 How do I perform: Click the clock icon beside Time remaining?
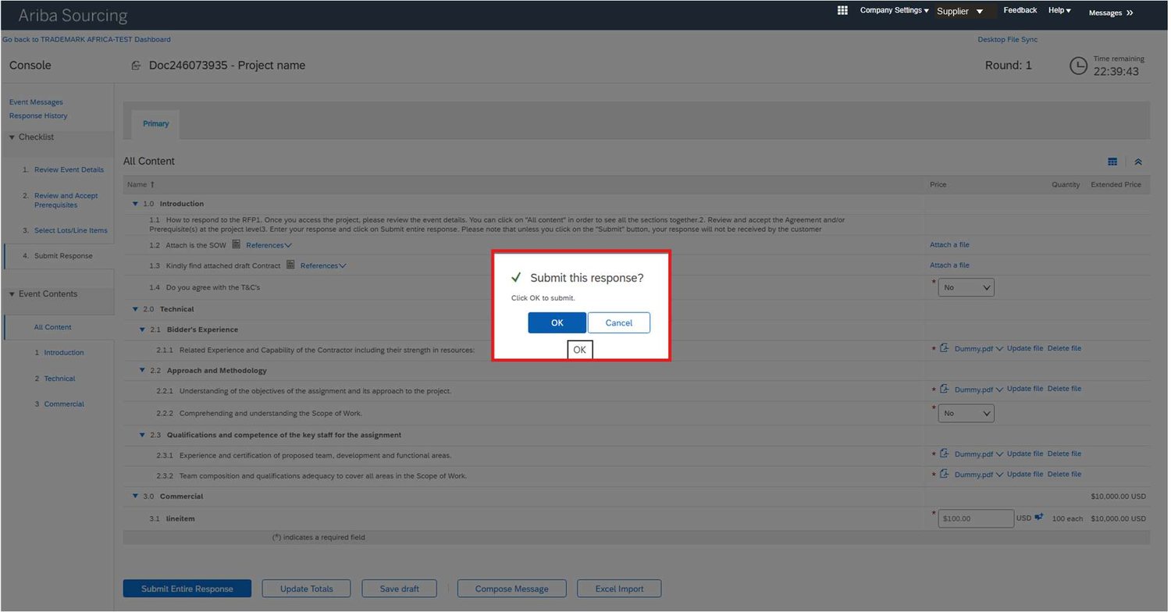tap(1078, 66)
